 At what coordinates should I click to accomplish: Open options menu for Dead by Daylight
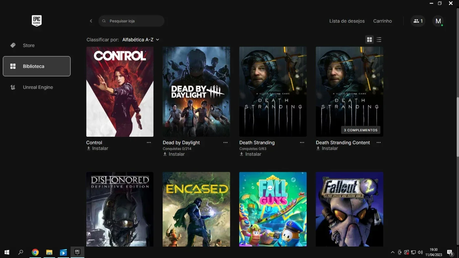click(x=226, y=143)
